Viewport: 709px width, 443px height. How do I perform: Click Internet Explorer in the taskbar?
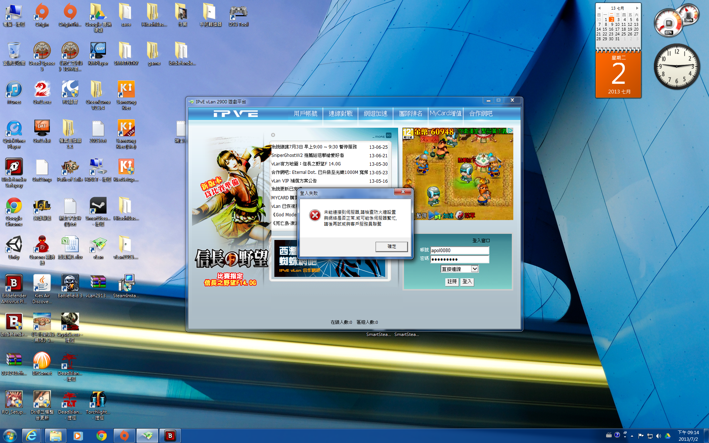(x=31, y=436)
